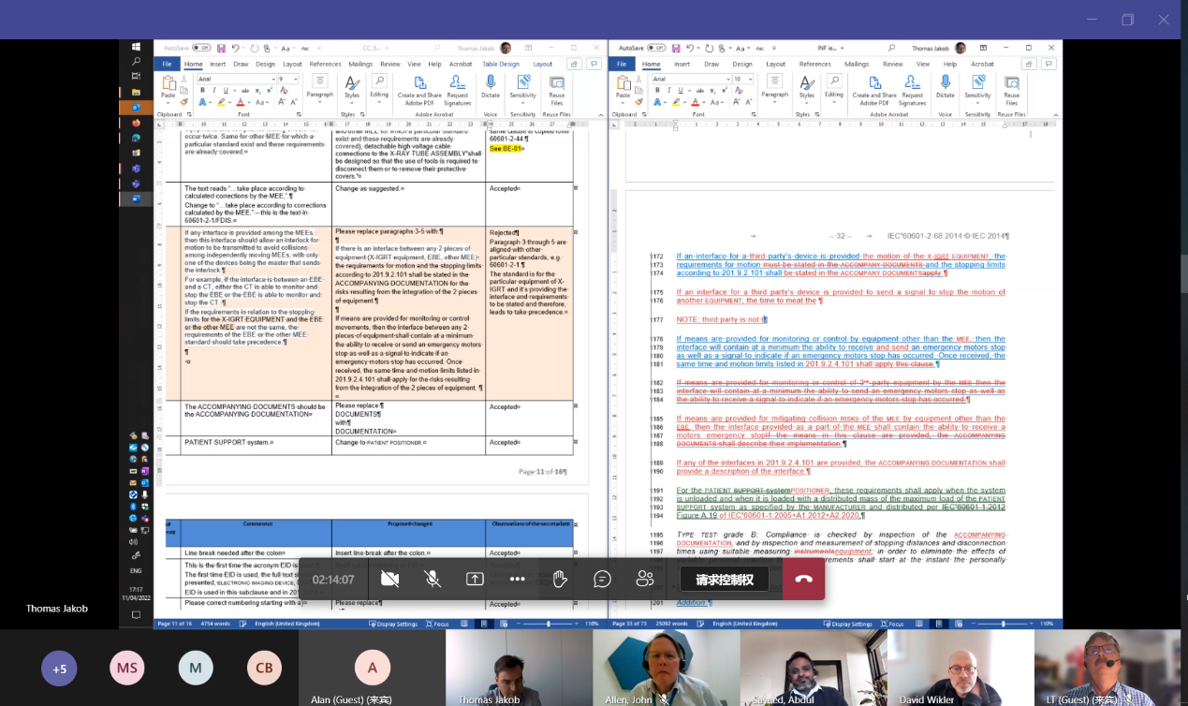Click Request Signatures in left Word ribbon
The image size is (1188, 706).
pyautogui.click(x=458, y=90)
